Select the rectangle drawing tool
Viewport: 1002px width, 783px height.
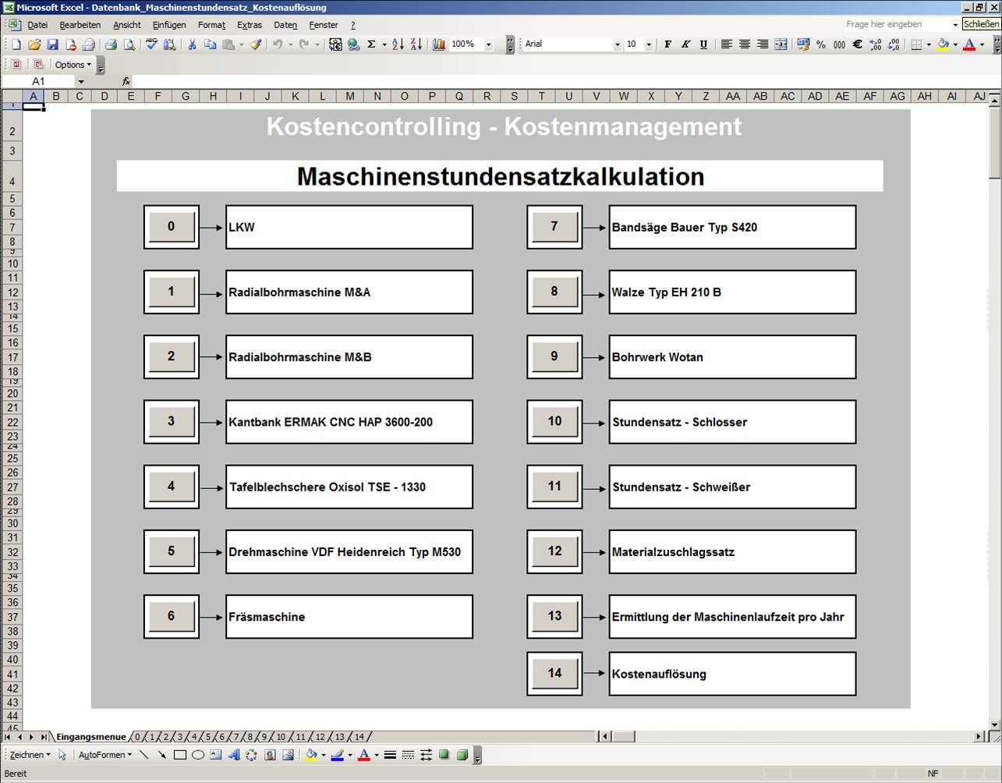pyautogui.click(x=180, y=755)
